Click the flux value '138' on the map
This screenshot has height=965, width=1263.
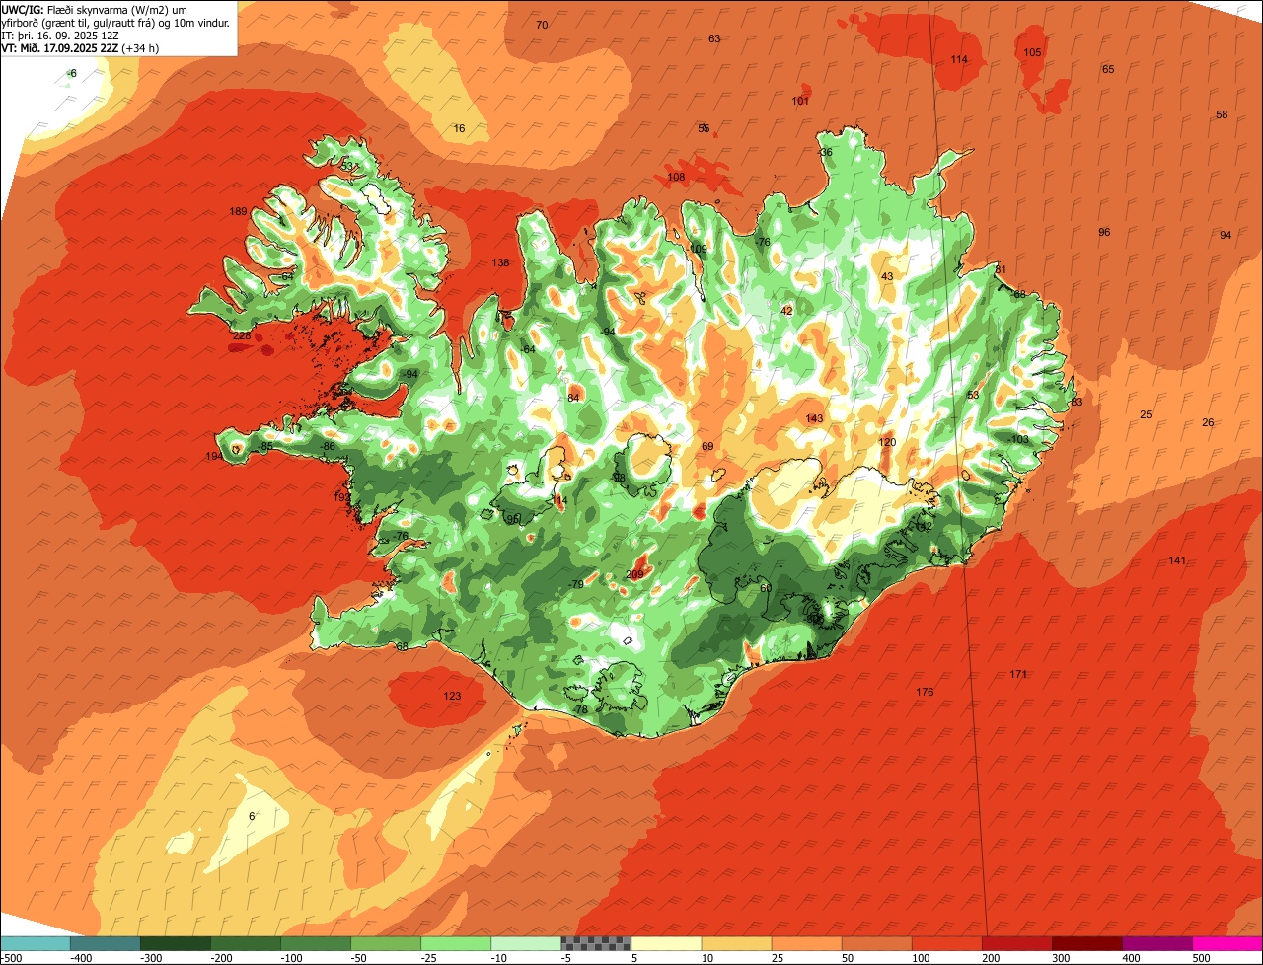(500, 262)
